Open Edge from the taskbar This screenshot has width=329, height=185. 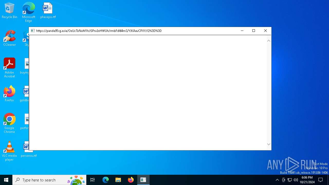pos(106,180)
